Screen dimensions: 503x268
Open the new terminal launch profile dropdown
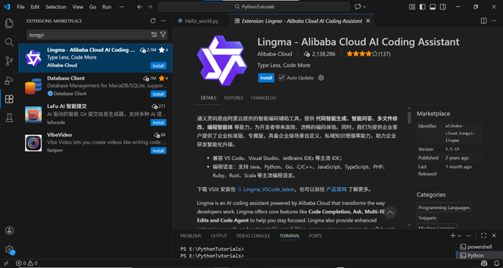[x=459, y=235]
